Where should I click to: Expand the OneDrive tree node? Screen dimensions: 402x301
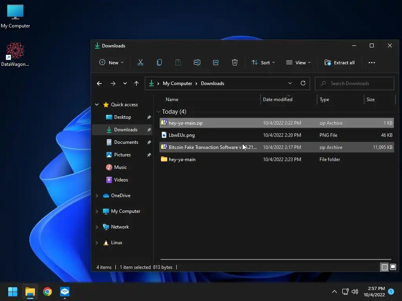pos(97,196)
